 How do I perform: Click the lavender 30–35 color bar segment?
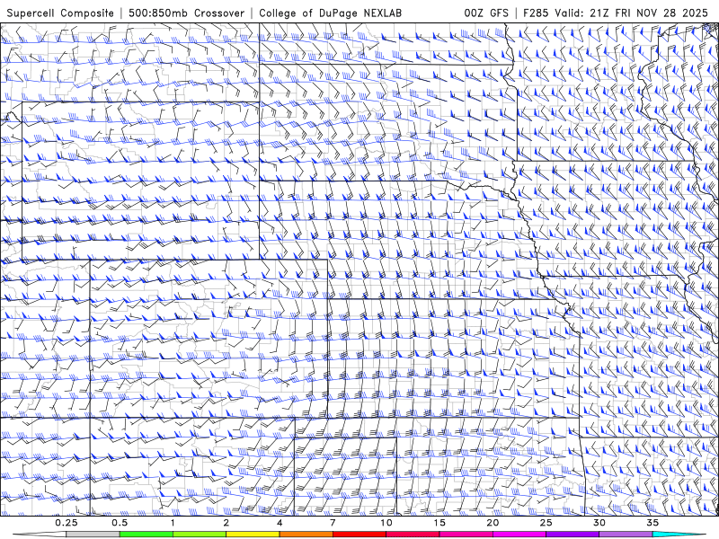pos(626,535)
